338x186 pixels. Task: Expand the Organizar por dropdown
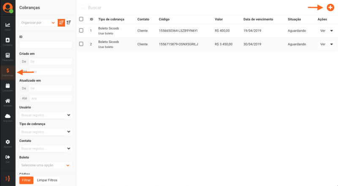coord(38,23)
